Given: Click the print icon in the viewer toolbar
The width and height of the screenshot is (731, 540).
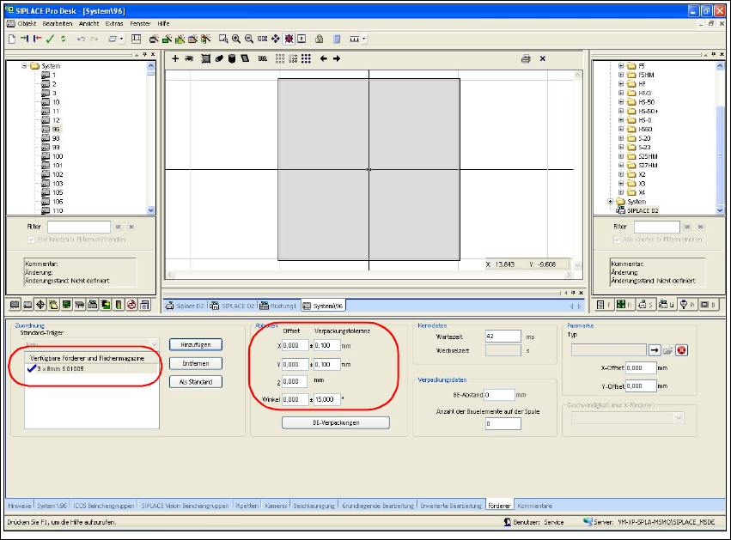Looking at the screenshot, I should [525, 59].
